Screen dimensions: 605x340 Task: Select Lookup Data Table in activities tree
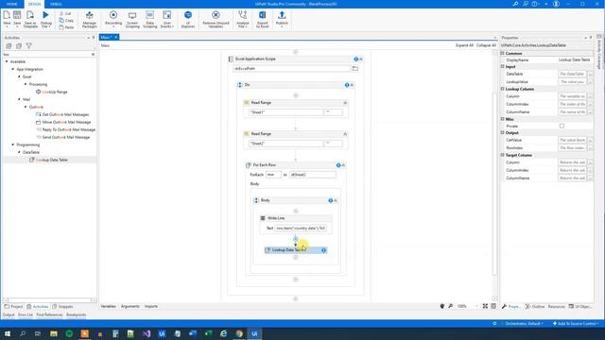(48, 160)
